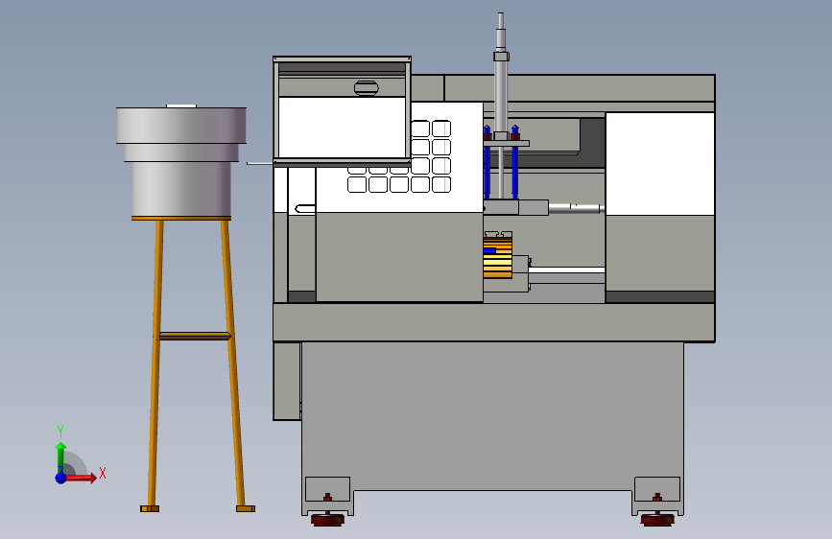
Task: Select the large gray base cabinet
Action: pos(492,415)
